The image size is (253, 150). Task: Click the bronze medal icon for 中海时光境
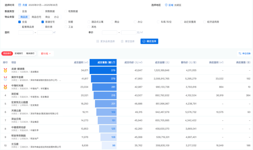click(x=5, y=87)
